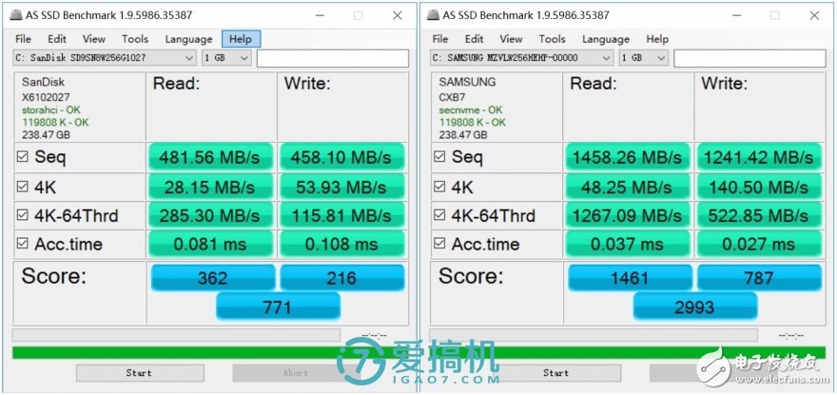
Task: Open the Language menu in left window
Action: tap(188, 39)
